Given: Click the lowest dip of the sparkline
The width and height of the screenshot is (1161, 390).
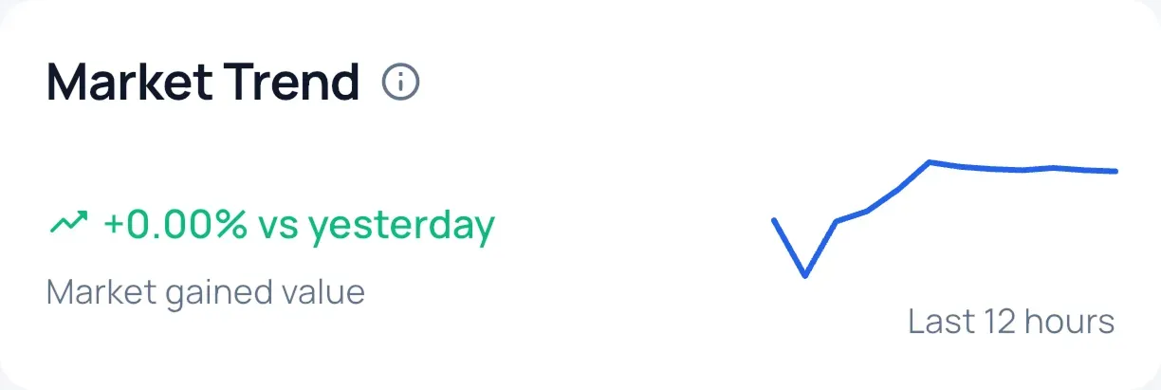Looking at the screenshot, I should tap(805, 275).
